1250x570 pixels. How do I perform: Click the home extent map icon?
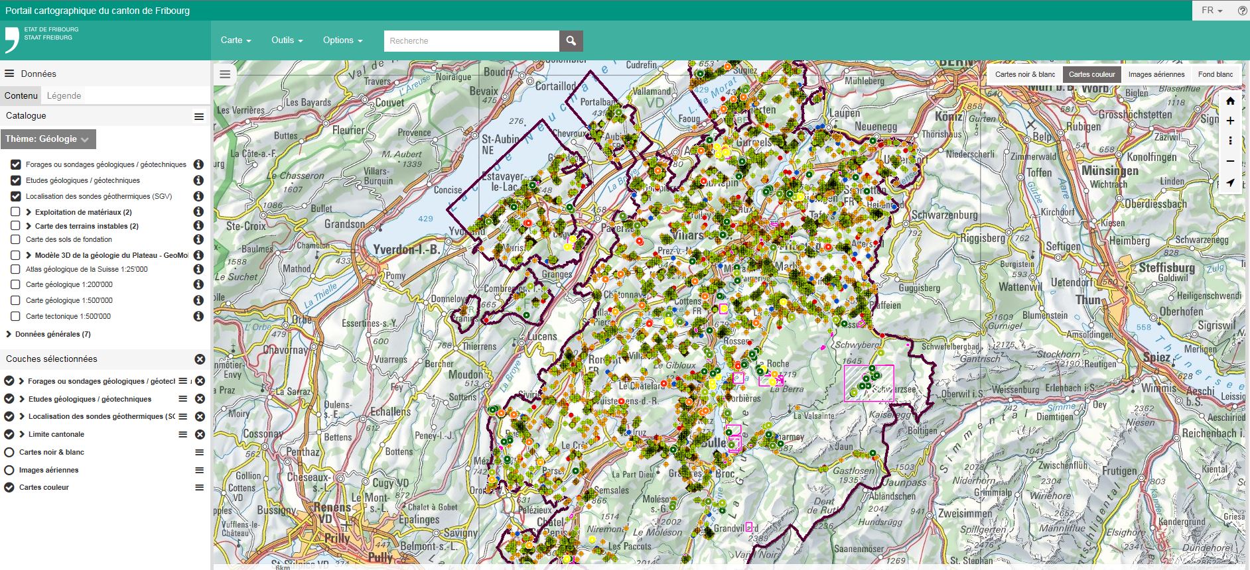coord(1230,101)
